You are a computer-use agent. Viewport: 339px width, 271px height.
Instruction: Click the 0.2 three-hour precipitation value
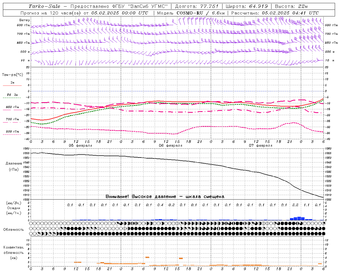click(172, 205)
